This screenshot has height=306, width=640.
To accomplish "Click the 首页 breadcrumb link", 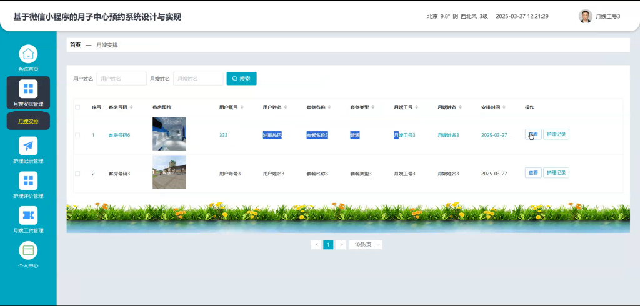I will (x=75, y=45).
